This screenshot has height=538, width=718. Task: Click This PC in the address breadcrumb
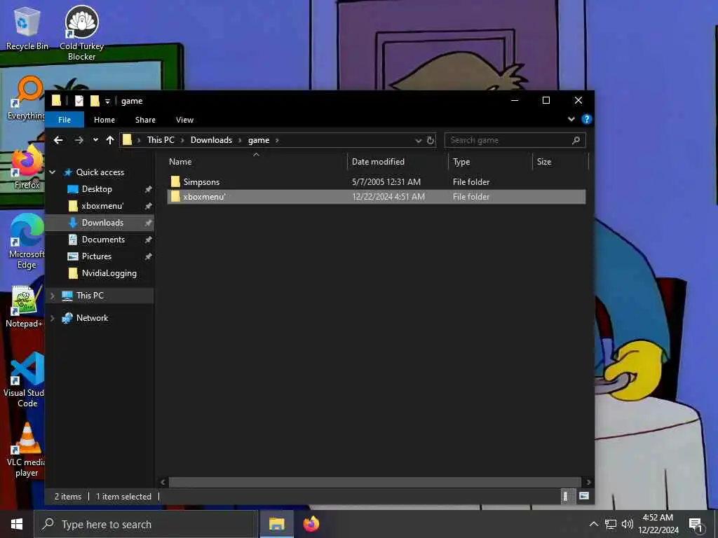[161, 140]
